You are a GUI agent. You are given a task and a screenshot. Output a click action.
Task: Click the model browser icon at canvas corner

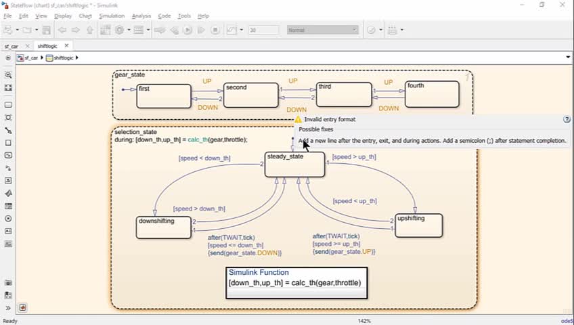click(x=22, y=307)
